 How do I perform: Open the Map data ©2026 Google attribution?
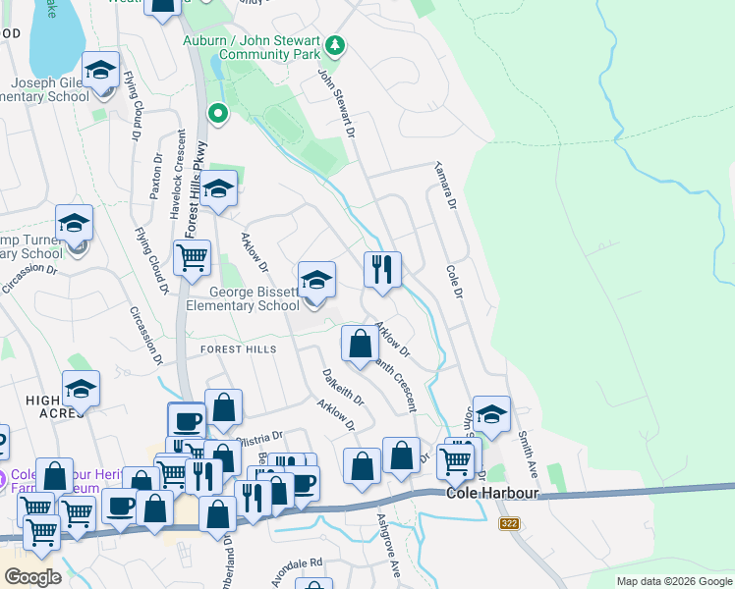675,581
